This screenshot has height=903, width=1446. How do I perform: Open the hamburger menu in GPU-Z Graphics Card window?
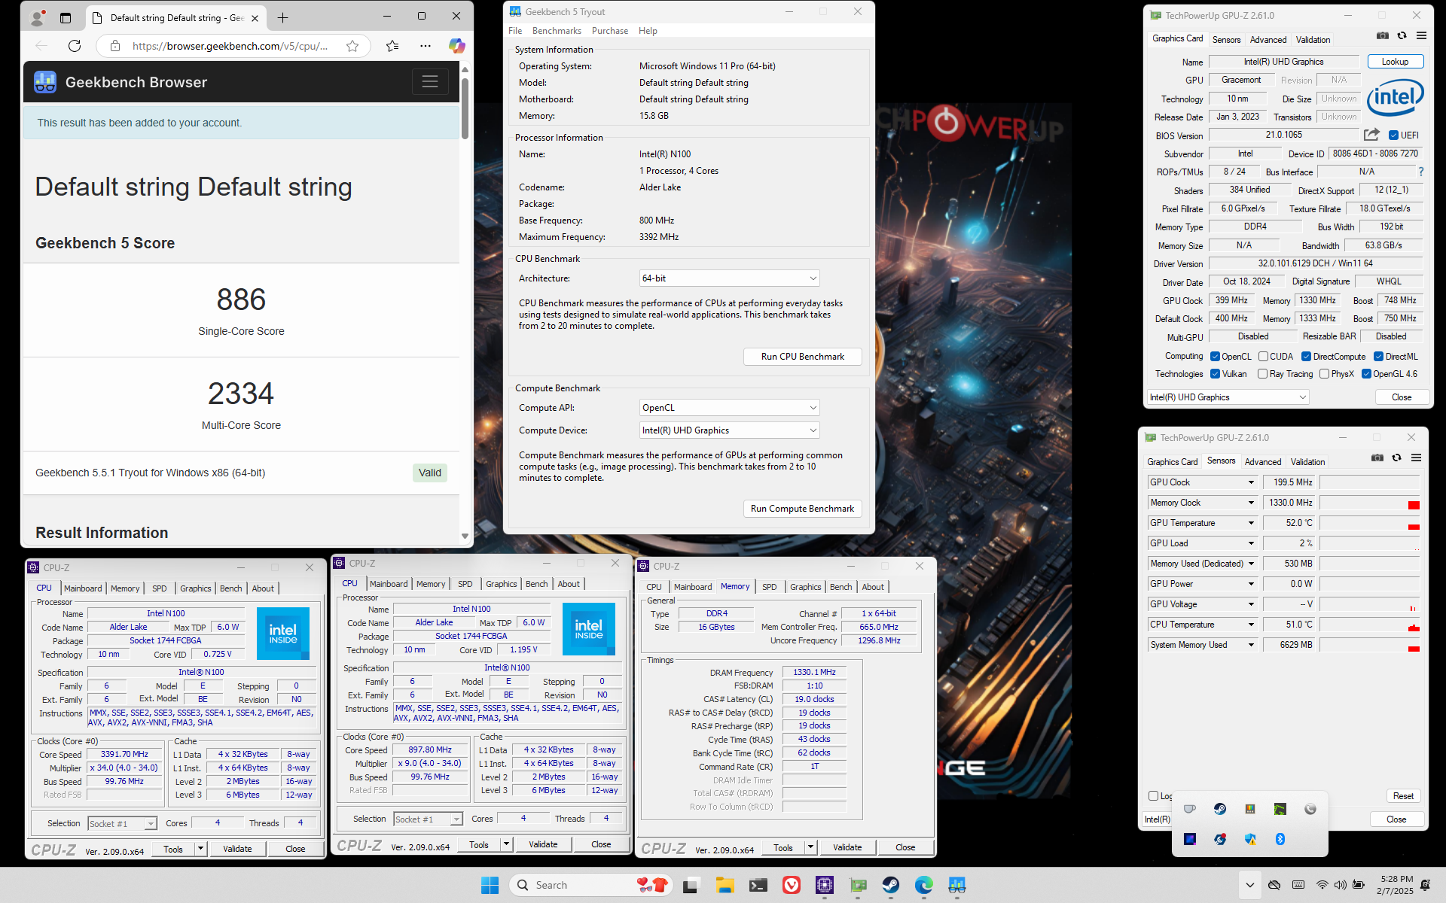coord(1421,35)
